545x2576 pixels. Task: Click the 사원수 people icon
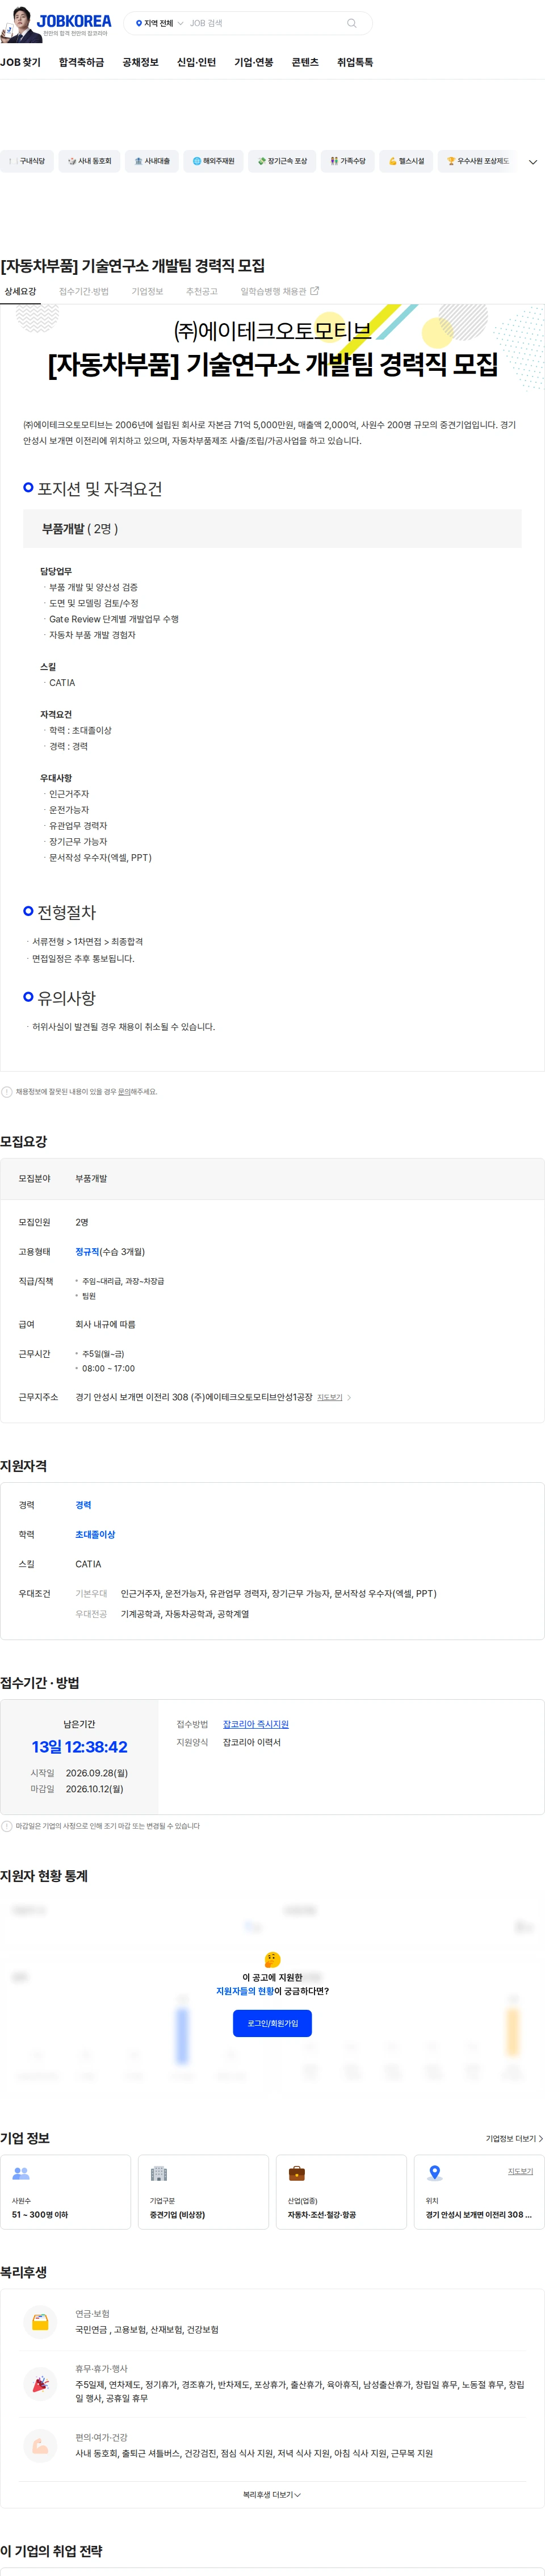[21, 2173]
